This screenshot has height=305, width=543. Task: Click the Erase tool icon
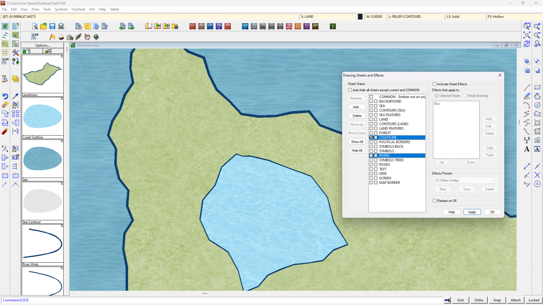[x=5, y=105]
